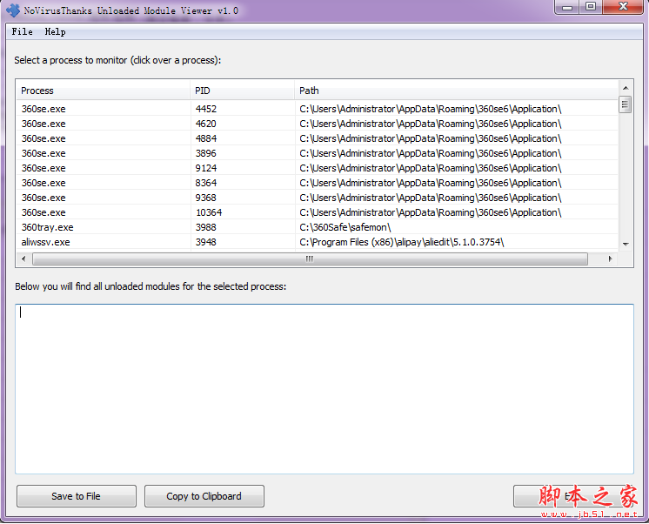The width and height of the screenshot is (649, 524).
Task: Maximize the Unloaded Module Viewer window
Action: click(591, 7)
